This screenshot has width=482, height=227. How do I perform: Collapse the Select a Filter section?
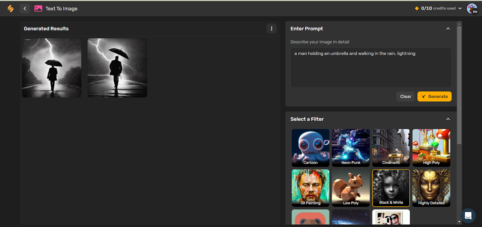click(x=448, y=119)
